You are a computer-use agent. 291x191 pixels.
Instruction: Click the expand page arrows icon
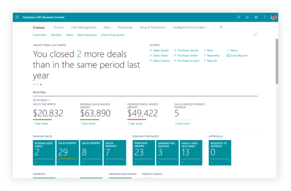tap(255, 35)
